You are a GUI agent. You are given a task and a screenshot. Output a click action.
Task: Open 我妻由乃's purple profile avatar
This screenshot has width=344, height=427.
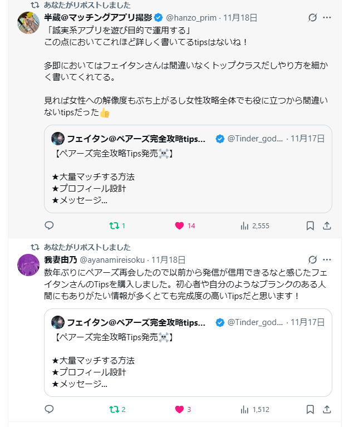(x=28, y=264)
